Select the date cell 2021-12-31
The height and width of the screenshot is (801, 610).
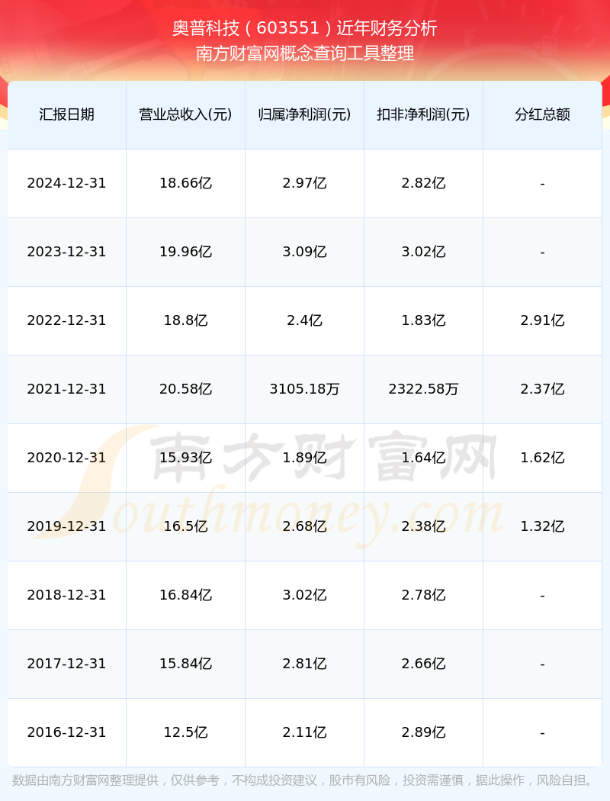(x=66, y=389)
